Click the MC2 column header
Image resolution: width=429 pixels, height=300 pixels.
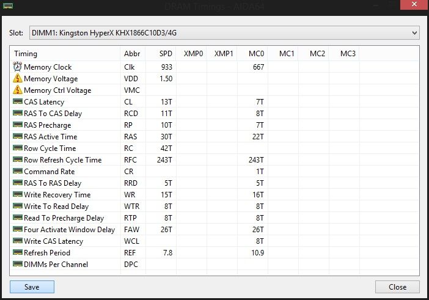click(314, 54)
